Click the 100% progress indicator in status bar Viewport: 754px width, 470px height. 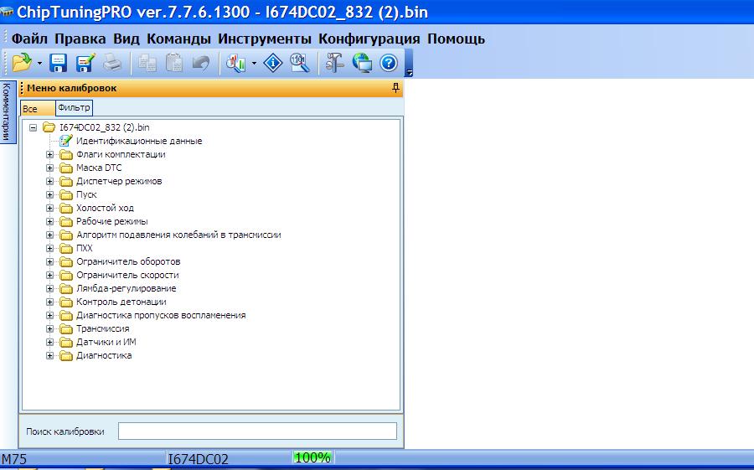(x=312, y=458)
